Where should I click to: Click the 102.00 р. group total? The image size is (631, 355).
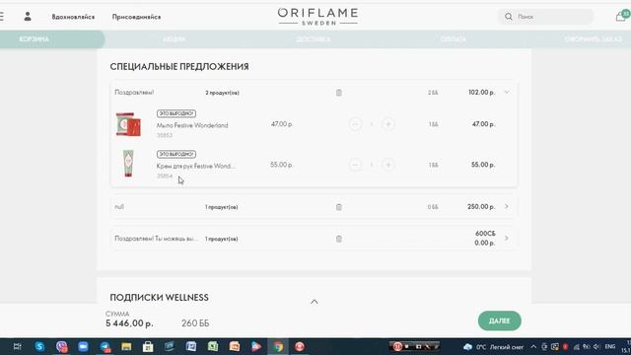pos(482,92)
